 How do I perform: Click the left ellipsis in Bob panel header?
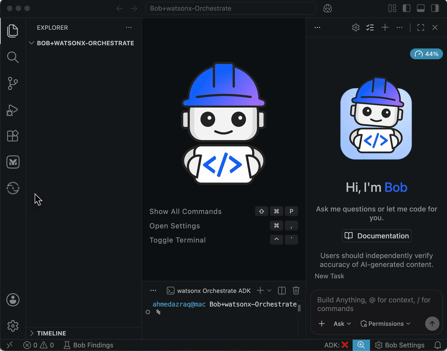coord(317,28)
